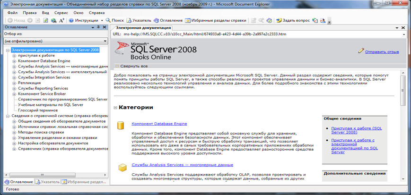Expand Компонент Database Engine tree node
The height and width of the screenshot is (195, 411).
tap(14, 61)
